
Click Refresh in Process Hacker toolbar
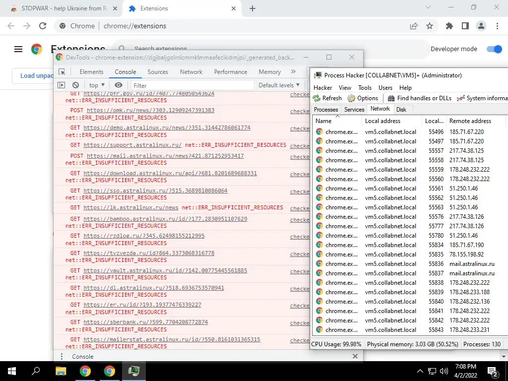pos(327,98)
